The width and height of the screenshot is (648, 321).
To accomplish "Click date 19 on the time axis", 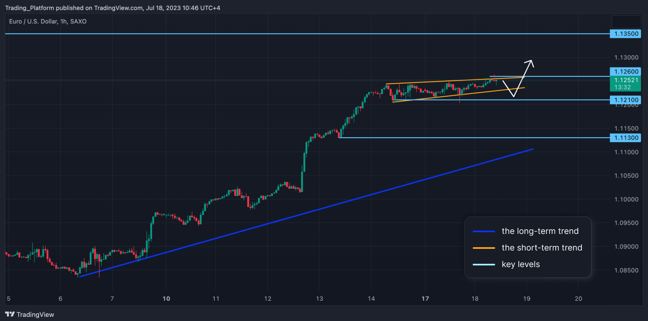I will coord(527,299).
